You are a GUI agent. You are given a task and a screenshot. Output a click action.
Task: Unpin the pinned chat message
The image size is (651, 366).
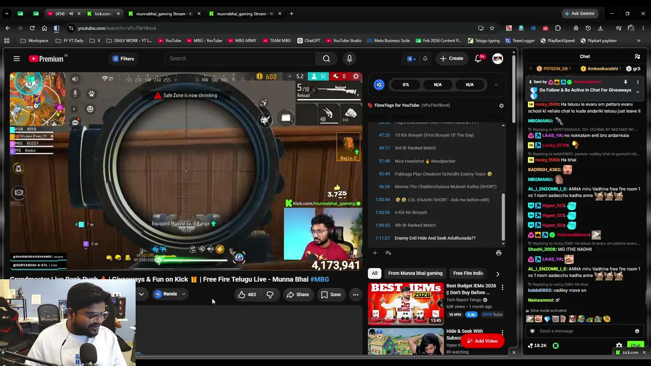coord(626,82)
